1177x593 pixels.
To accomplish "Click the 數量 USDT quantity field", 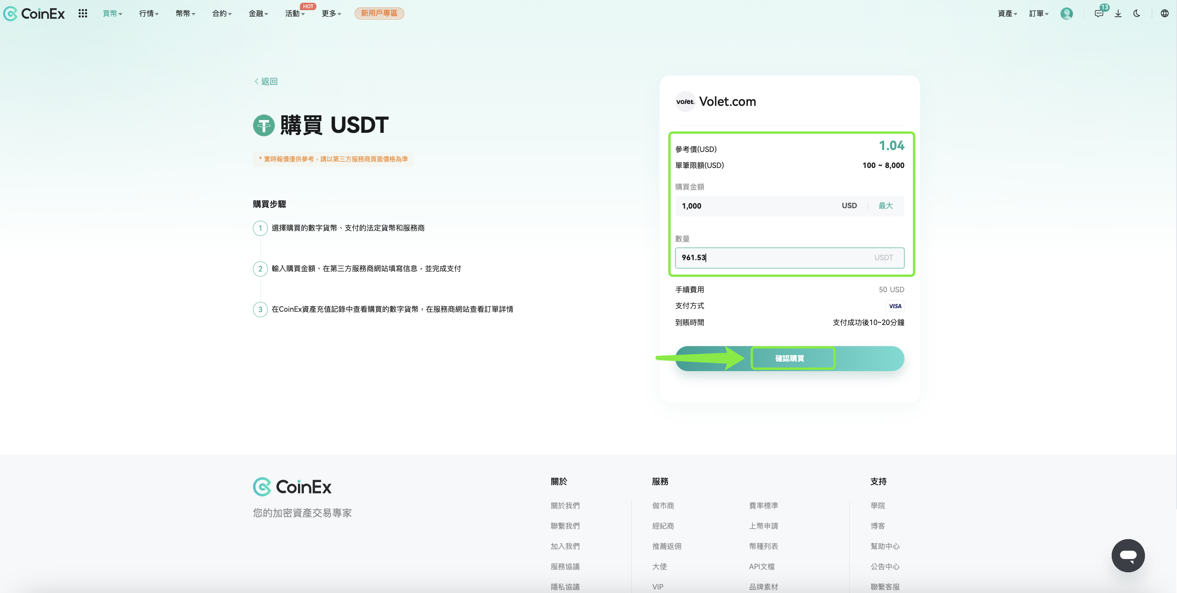I will coord(772,257).
